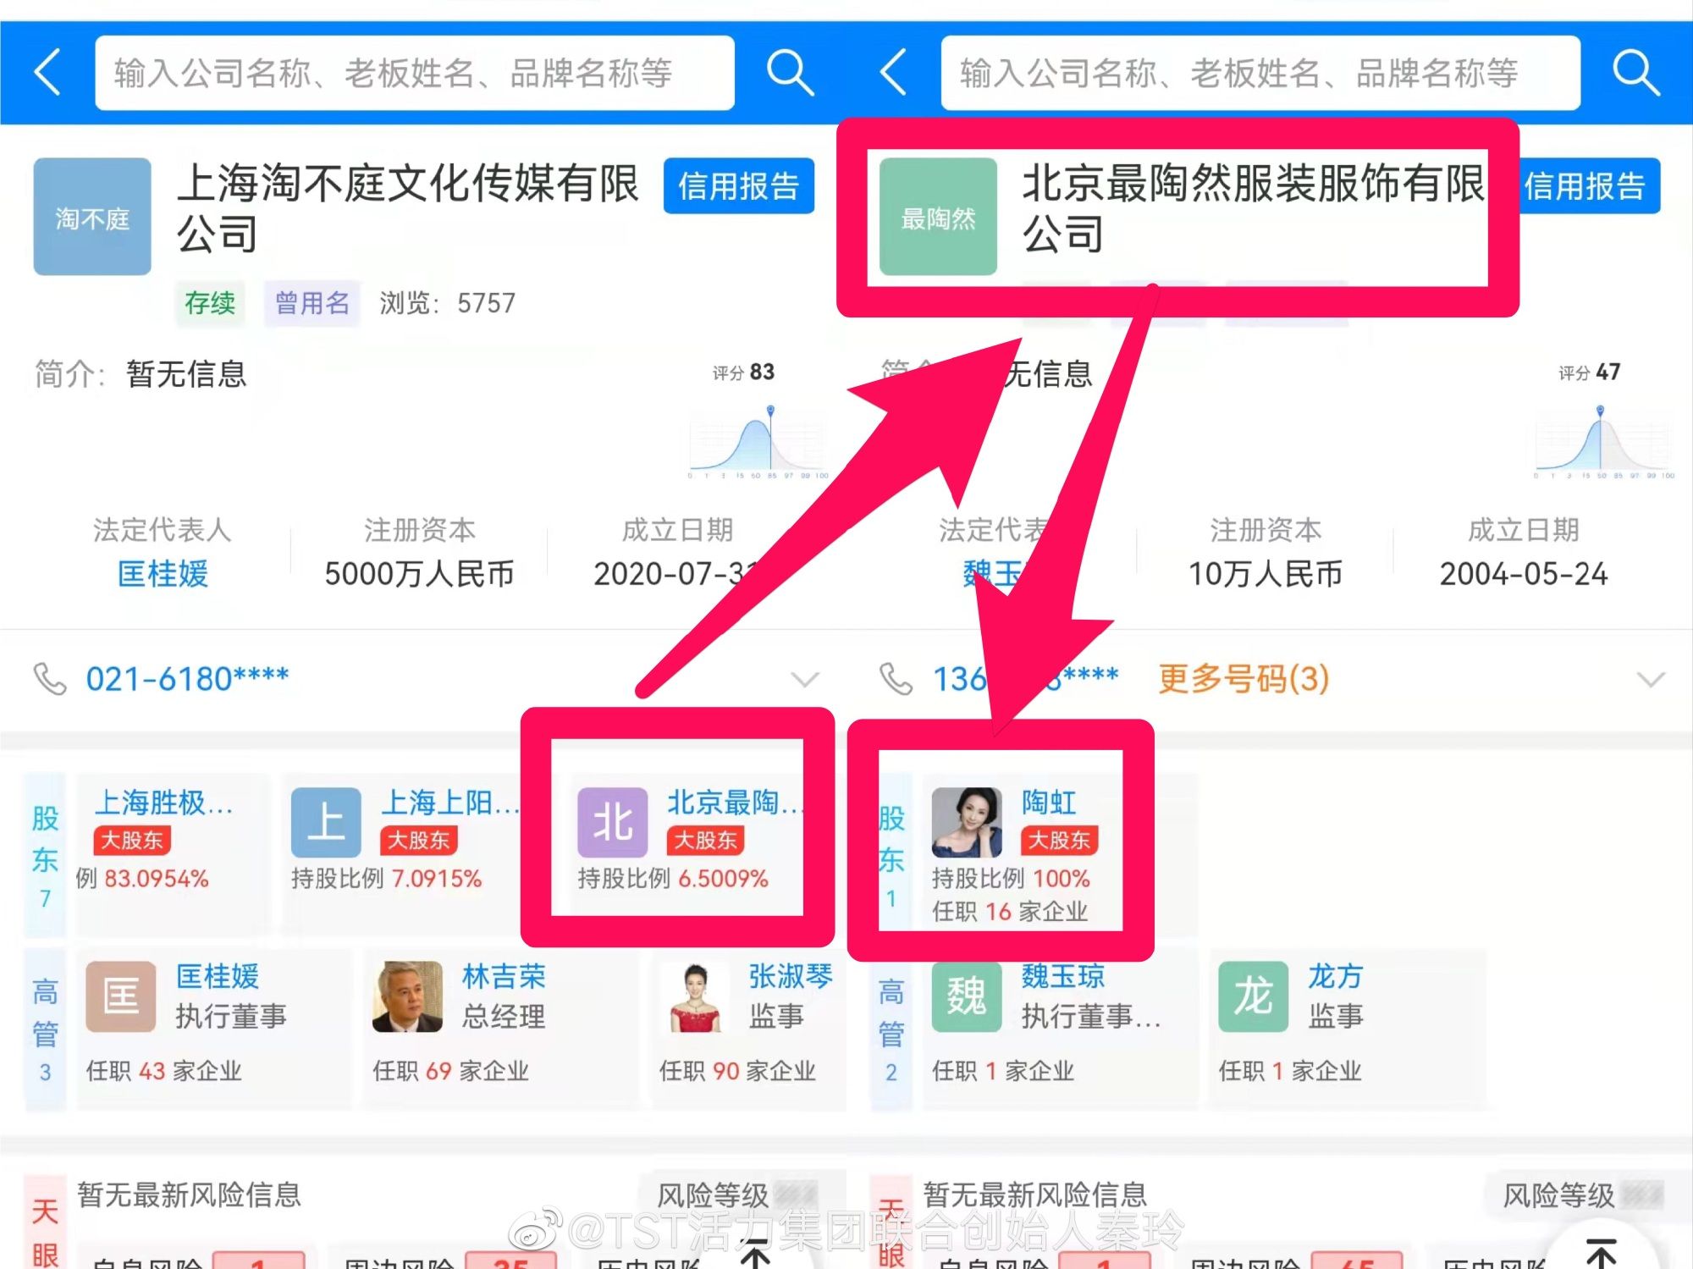Click the 上 icon for 上海上阳 shareholder
The width and height of the screenshot is (1693, 1269).
pyautogui.click(x=326, y=820)
